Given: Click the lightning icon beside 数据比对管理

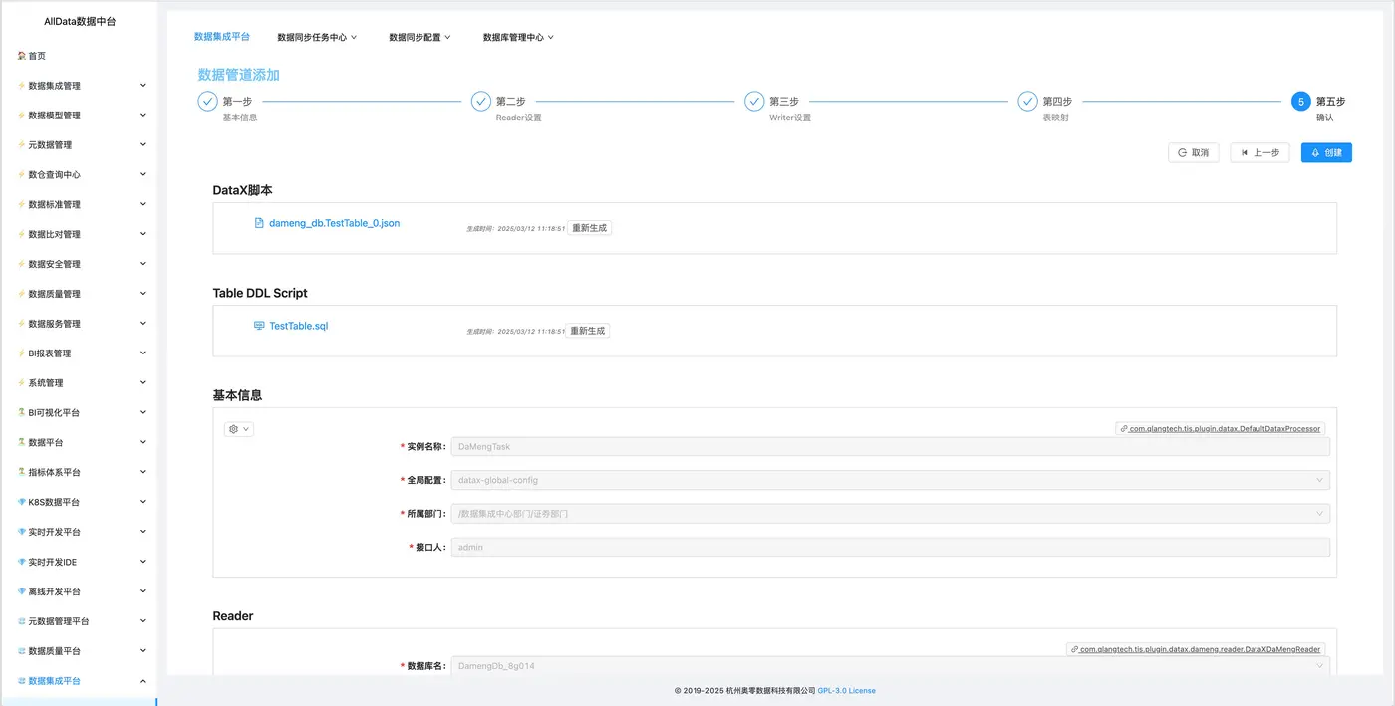Looking at the screenshot, I should click(x=21, y=235).
